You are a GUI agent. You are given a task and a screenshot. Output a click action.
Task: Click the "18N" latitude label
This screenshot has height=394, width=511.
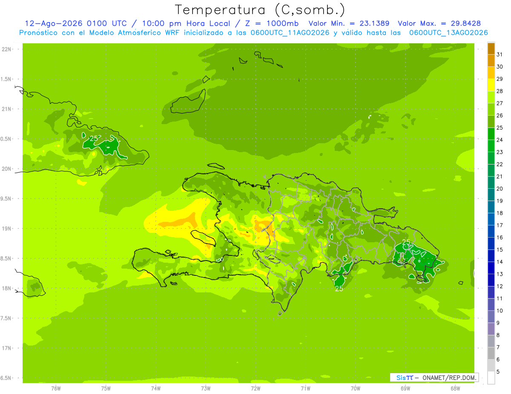7,288
